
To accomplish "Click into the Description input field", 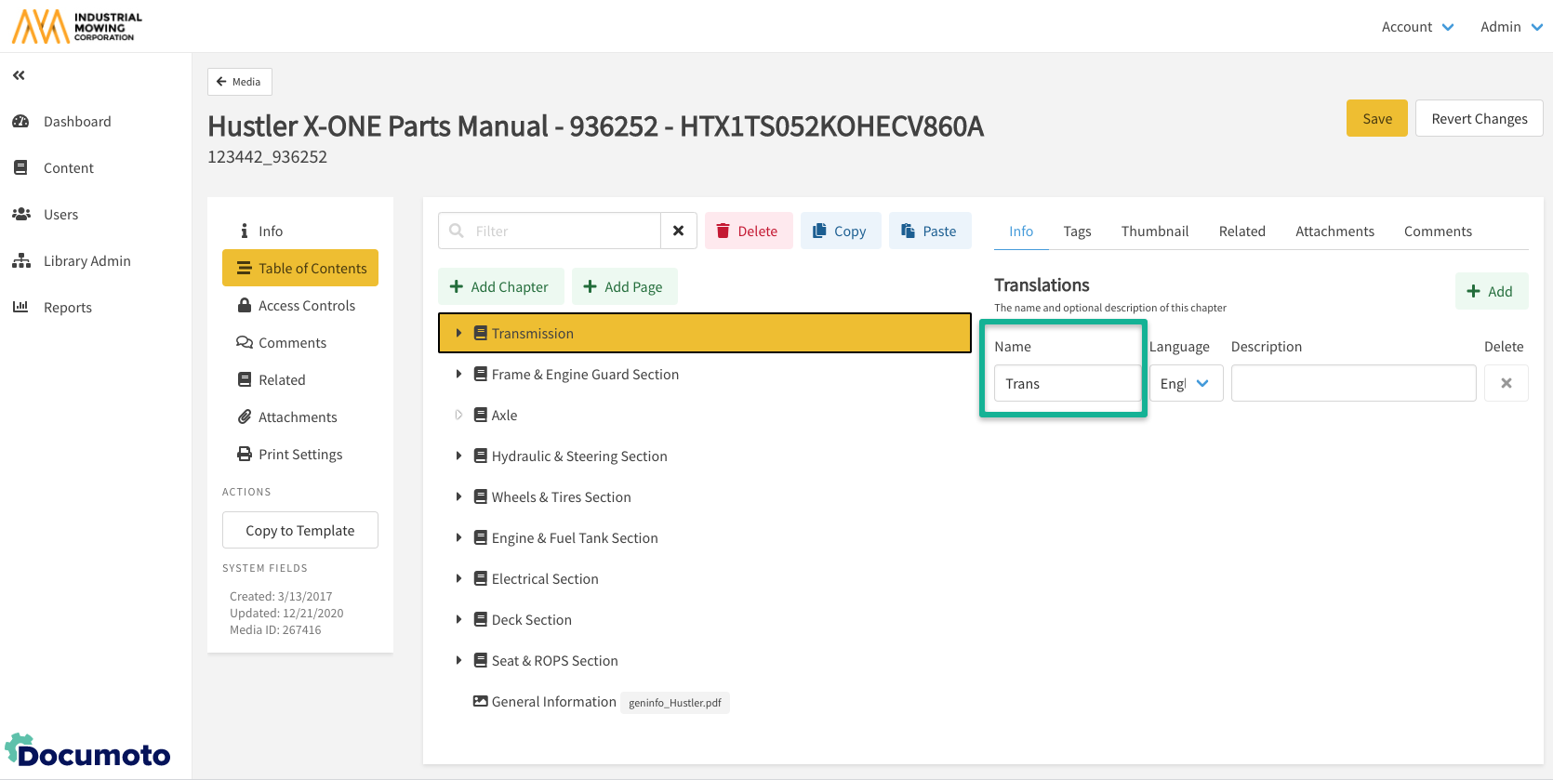I will 1352,383.
